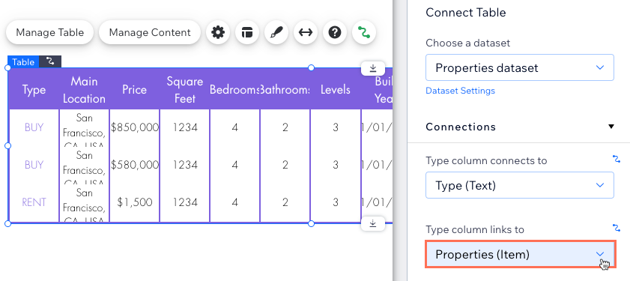Viewport: 630px width, 281px height.
Task: Click the Manage Table button
Action: [50, 32]
